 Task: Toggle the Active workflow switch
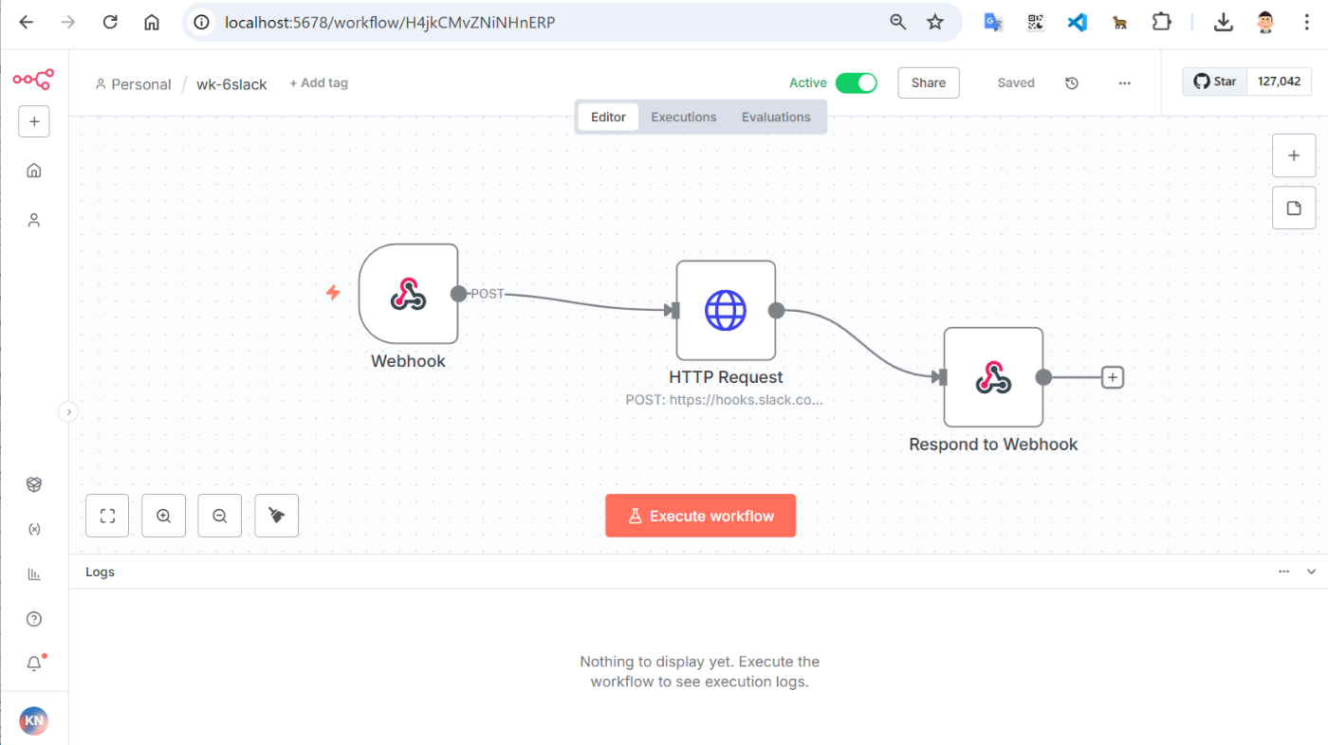(856, 82)
